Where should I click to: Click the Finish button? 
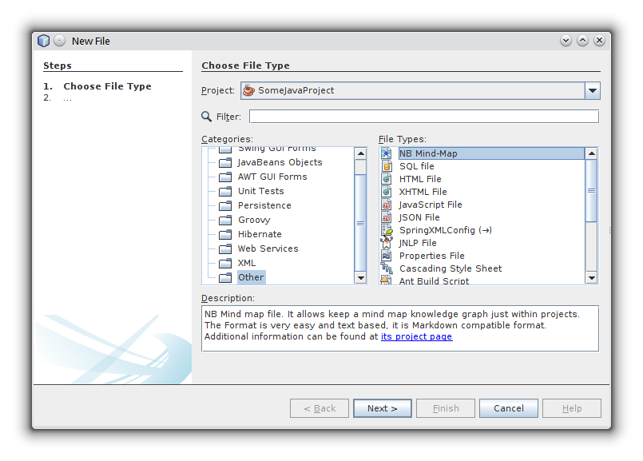[446, 408]
